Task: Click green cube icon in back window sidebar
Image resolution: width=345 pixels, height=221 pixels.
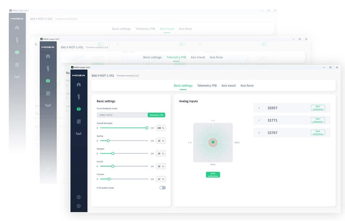Action: point(17,52)
